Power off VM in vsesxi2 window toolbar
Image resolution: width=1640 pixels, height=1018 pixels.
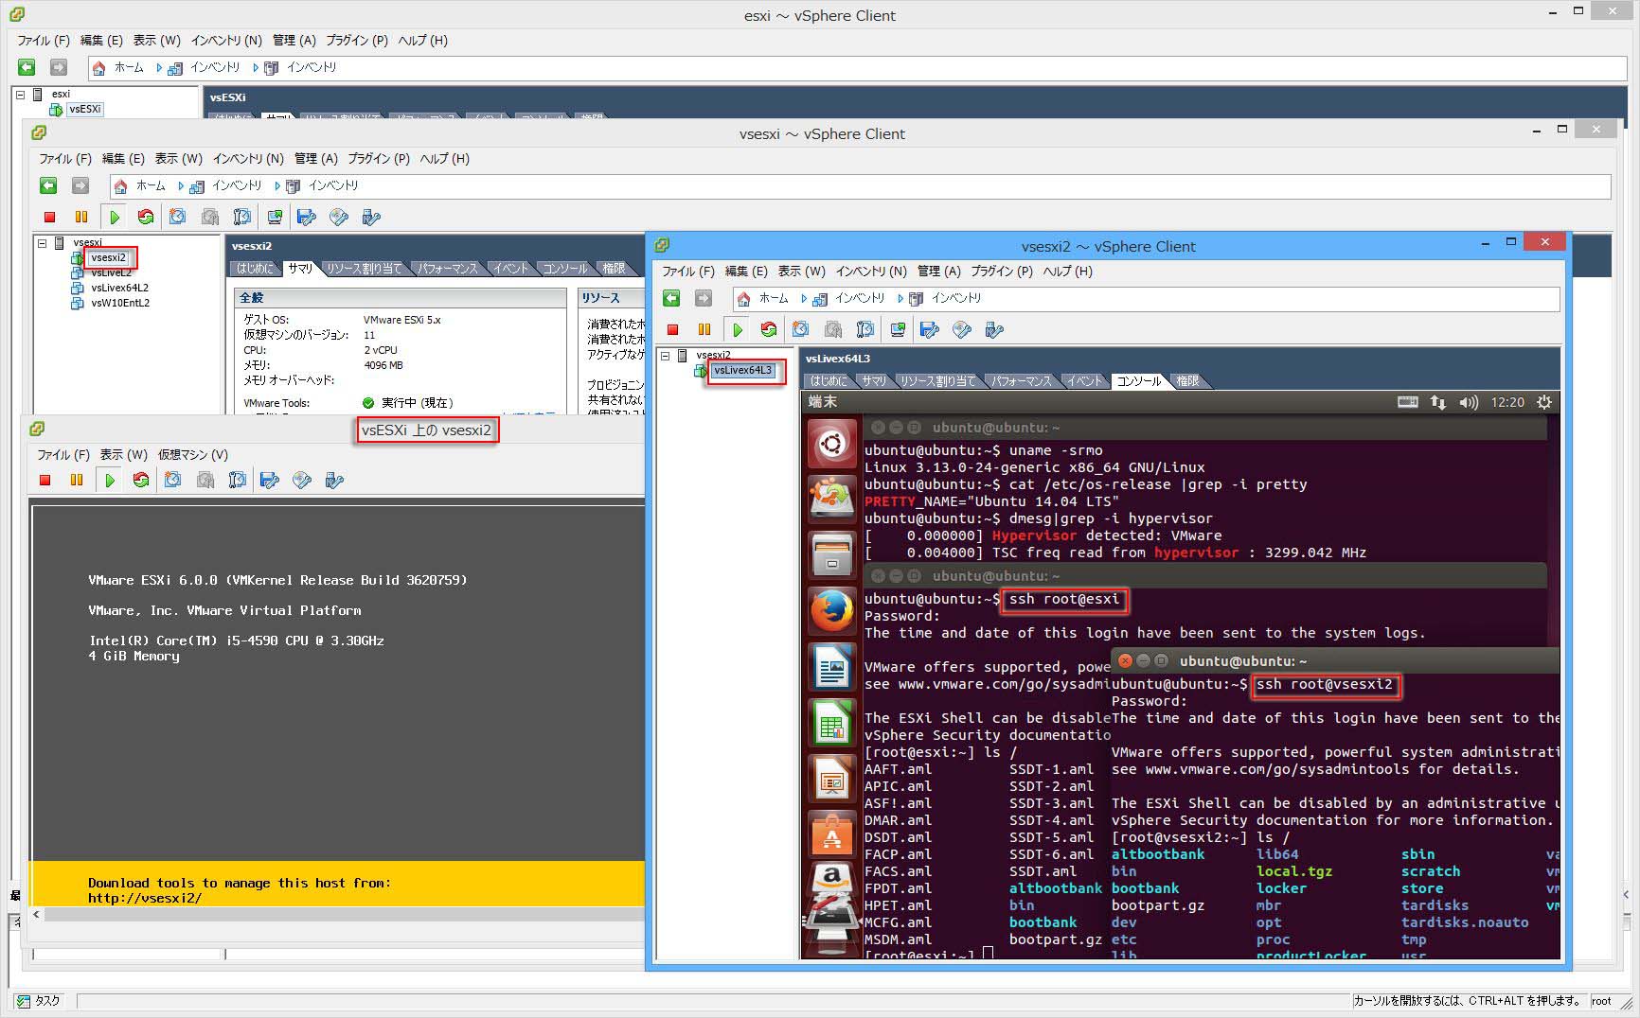pyautogui.click(x=672, y=329)
